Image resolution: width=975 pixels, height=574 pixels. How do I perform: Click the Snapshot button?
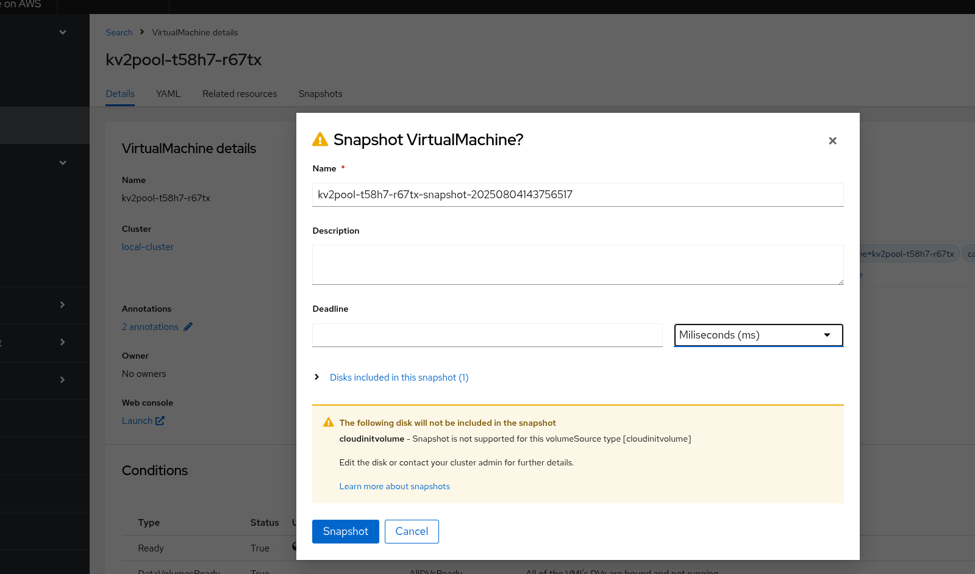pyautogui.click(x=345, y=531)
